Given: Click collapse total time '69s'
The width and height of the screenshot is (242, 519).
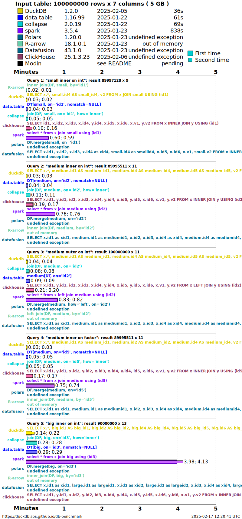Looking at the screenshot, I should 178,24.
